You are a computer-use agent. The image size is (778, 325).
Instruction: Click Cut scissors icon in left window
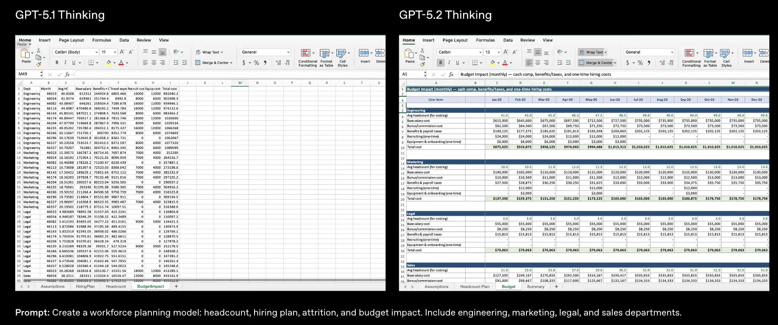(38, 50)
